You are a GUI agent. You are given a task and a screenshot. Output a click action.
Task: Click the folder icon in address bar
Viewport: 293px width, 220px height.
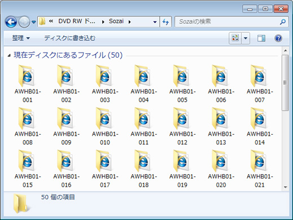42,21
